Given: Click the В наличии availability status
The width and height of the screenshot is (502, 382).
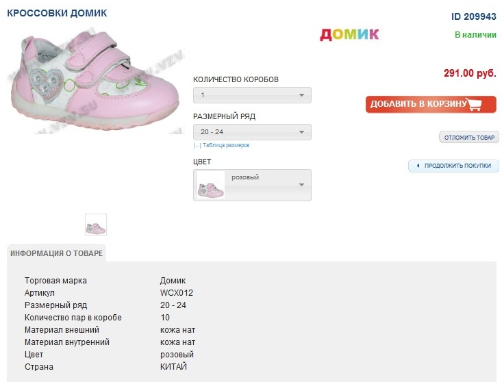Looking at the screenshot, I should coord(475,34).
